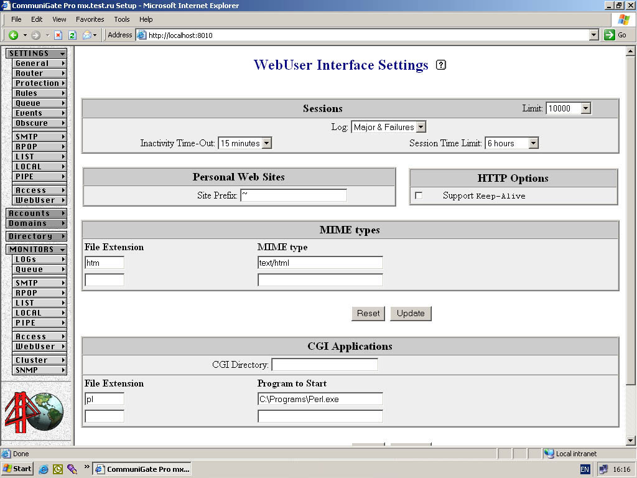Screen dimensions: 637x478
Task: Open the Edit menu
Action: [x=37, y=19]
